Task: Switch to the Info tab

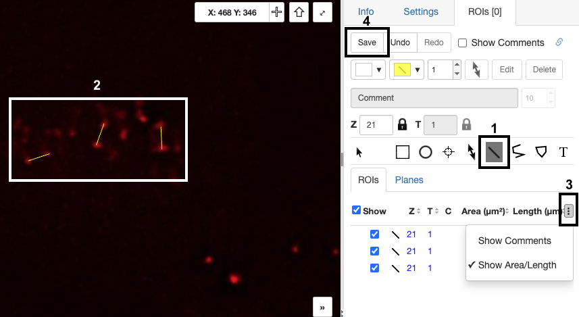Action: [366, 11]
